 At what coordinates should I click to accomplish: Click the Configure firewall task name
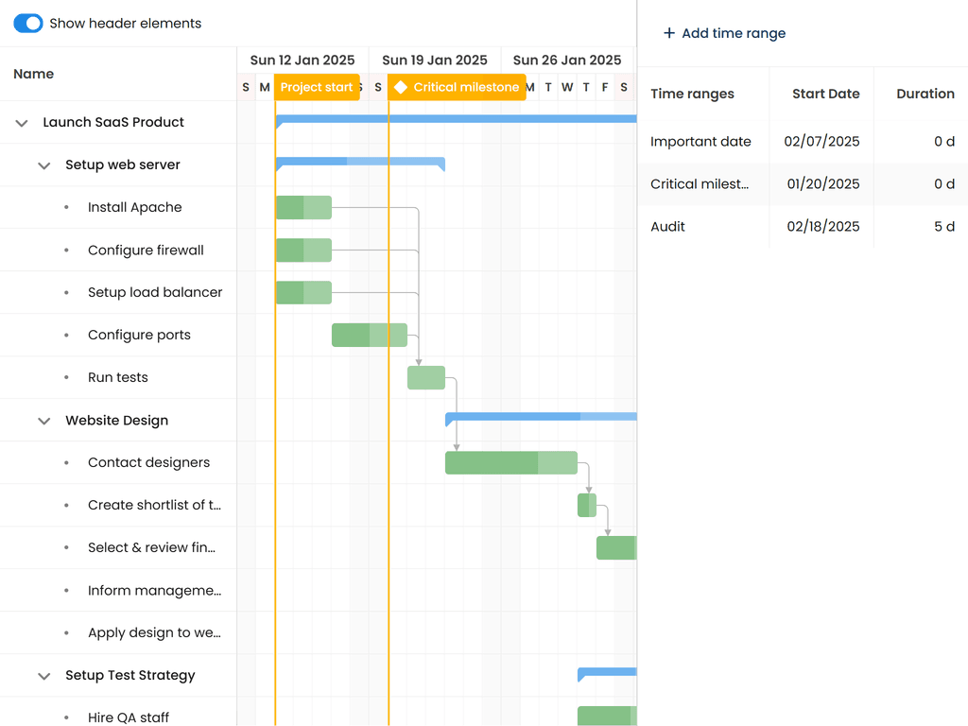click(146, 251)
